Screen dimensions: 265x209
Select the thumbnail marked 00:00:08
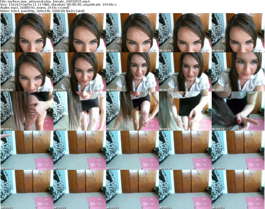coord(132,72)
